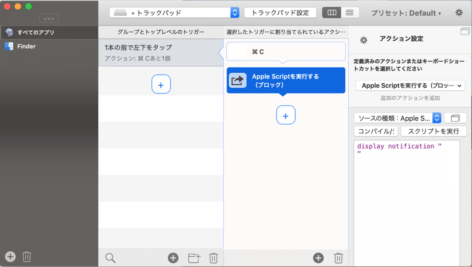Delete the selected trigger using the trash icon

(x=214, y=258)
